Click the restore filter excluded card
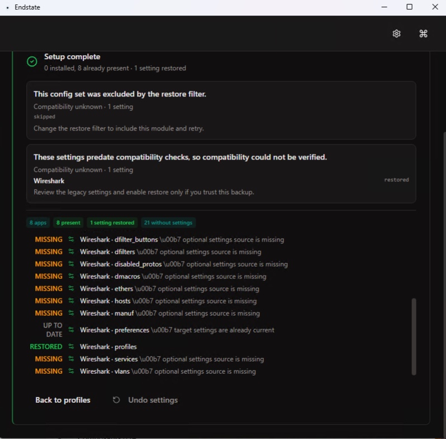 click(x=221, y=110)
